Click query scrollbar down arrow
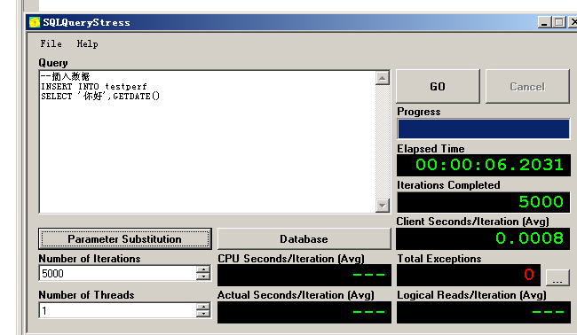577x335 pixels. coord(383,206)
